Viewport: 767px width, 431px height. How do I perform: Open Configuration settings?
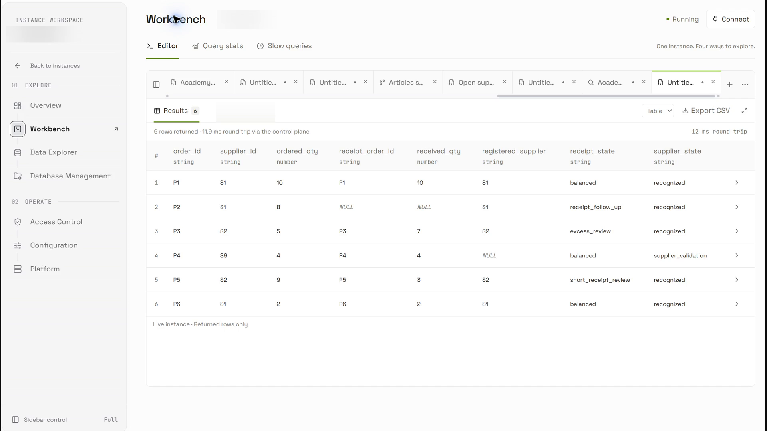(x=54, y=245)
